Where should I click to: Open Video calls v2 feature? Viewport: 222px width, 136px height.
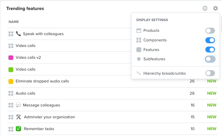pyautogui.click(x=28, y=57)
